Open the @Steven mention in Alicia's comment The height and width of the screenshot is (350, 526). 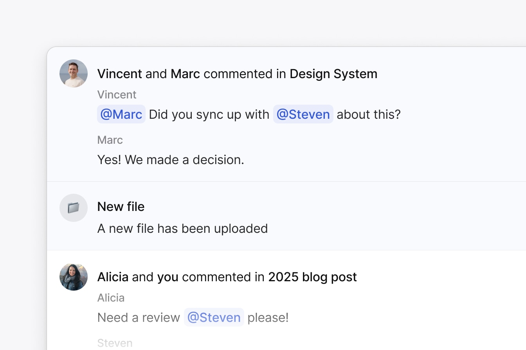pyautogui.click(x=214, y=317)
